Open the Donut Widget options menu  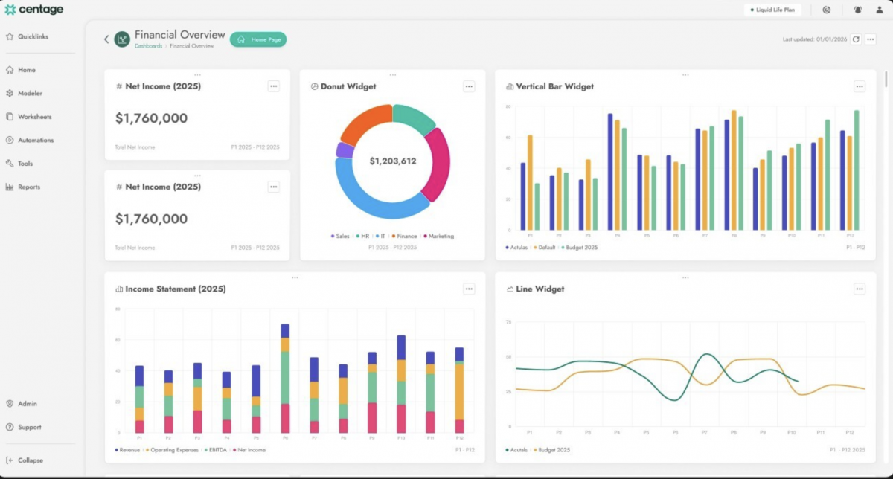click(469, 86)
